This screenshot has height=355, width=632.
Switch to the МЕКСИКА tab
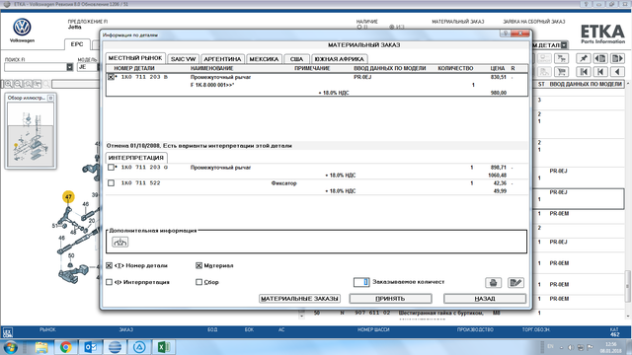click(x=264, y=59)
